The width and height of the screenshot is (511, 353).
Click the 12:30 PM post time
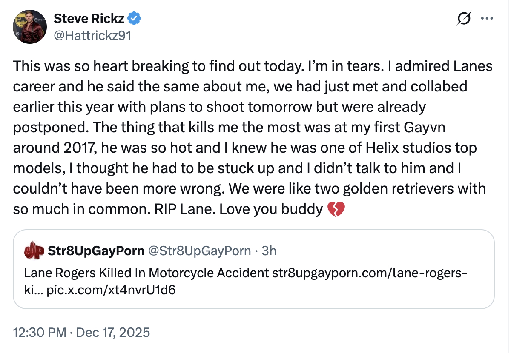[40, 332]
